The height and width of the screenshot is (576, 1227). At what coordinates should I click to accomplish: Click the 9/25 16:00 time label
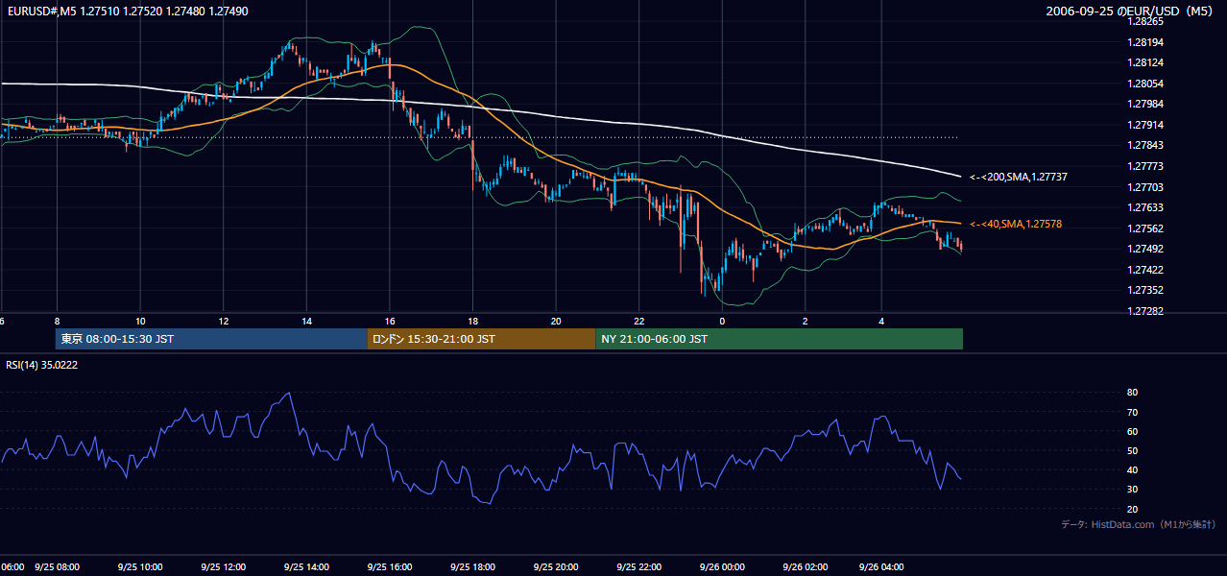(390, 566)
